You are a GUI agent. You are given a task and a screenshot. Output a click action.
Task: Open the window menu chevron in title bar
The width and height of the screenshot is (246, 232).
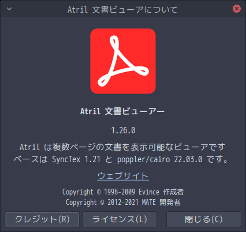[9, 9]
